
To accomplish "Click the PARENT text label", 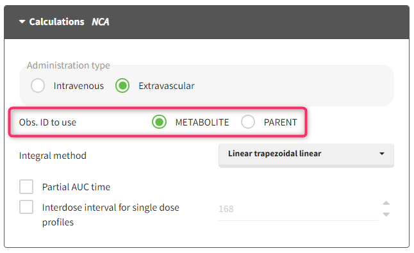I will pos(281,122).
